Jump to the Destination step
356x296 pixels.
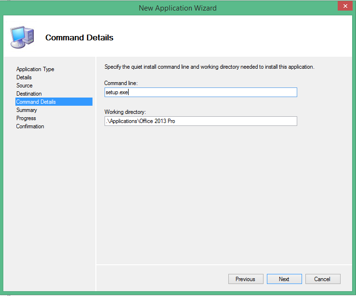(29, 94)
